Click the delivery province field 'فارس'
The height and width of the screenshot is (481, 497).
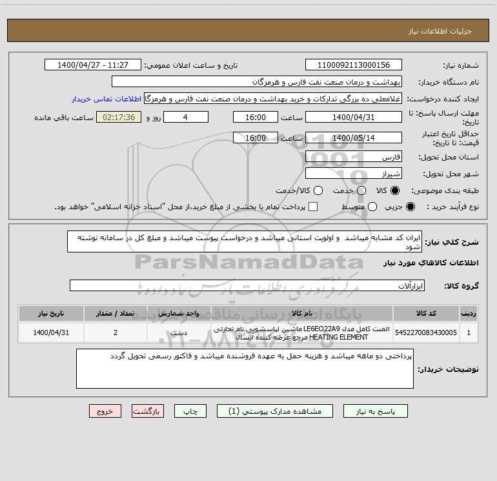[354, 156]
